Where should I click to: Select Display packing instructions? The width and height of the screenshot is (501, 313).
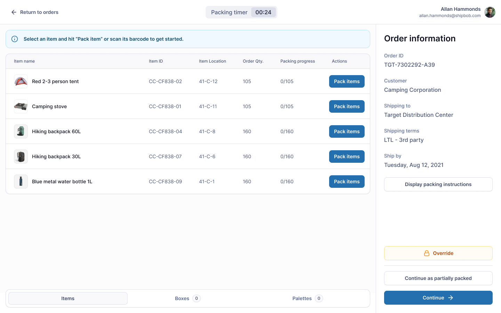[438, 184]
